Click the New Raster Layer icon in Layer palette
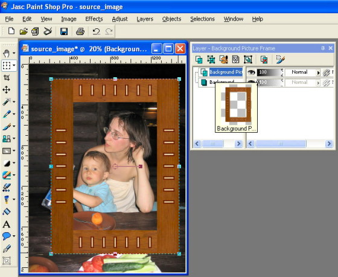Screen dimensions: 338x277 pyautogui.click(x=199, y=59)
